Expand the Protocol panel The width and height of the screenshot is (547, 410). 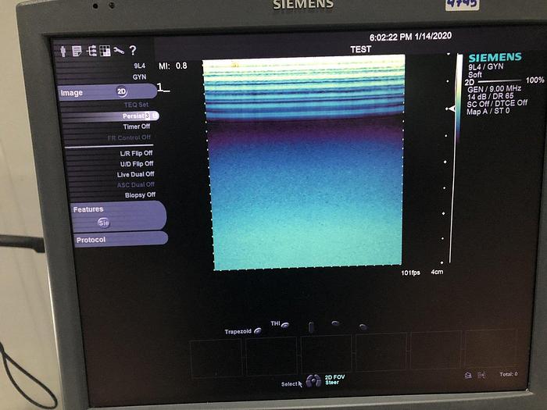coord(91,240)
